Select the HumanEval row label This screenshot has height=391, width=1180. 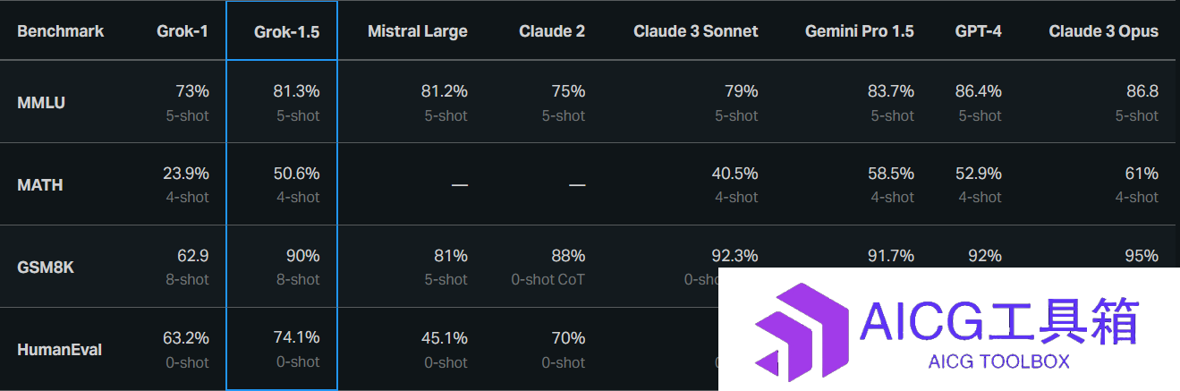click(x=60, y=350)
